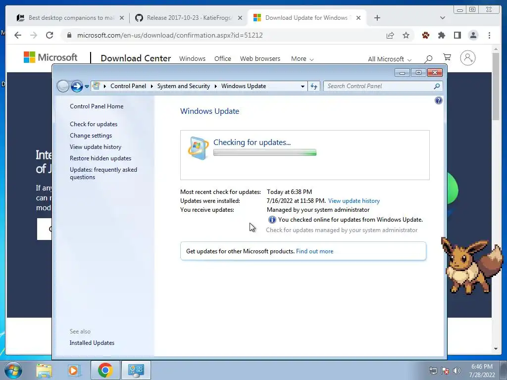Bookmark this page with the star icon
The image size is (507, 380).
click(x=406, y=35)
